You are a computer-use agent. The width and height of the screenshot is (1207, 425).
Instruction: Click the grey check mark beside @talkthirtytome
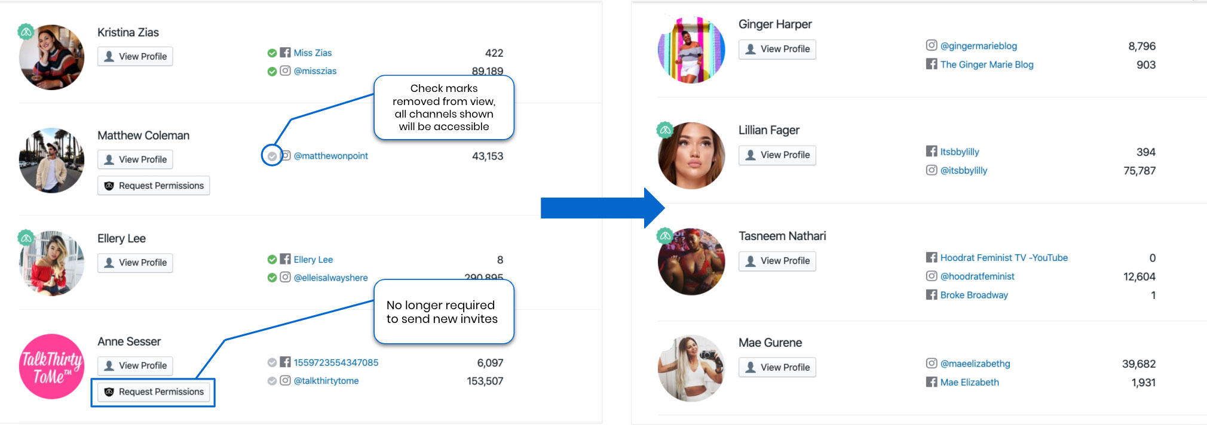[272, 381]
